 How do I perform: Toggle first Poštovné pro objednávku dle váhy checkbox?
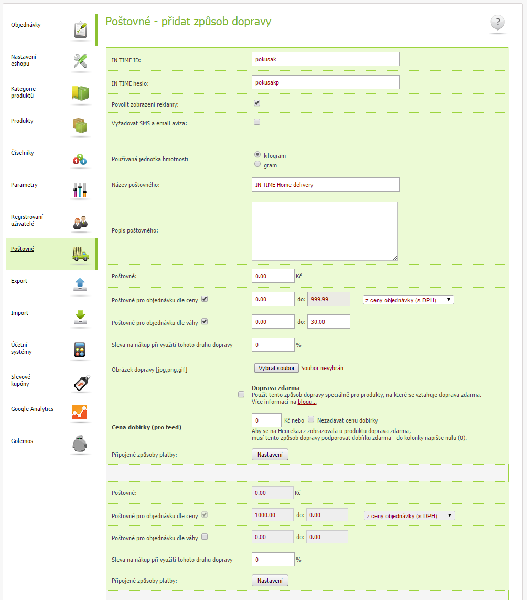[205, 321]
